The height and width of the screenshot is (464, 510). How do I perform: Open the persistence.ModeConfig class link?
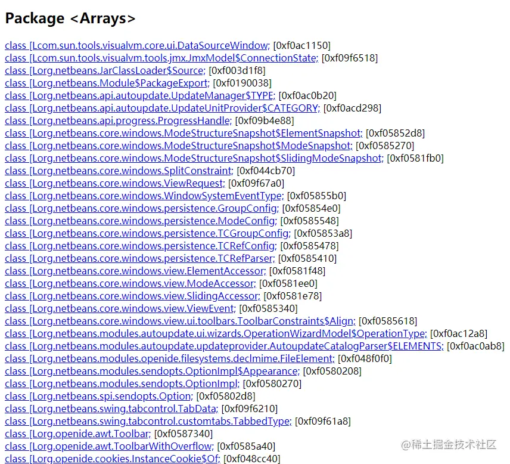click(141, 221)
